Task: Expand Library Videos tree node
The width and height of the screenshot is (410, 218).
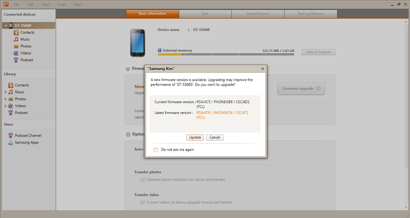Action: [x=5, y=106]
